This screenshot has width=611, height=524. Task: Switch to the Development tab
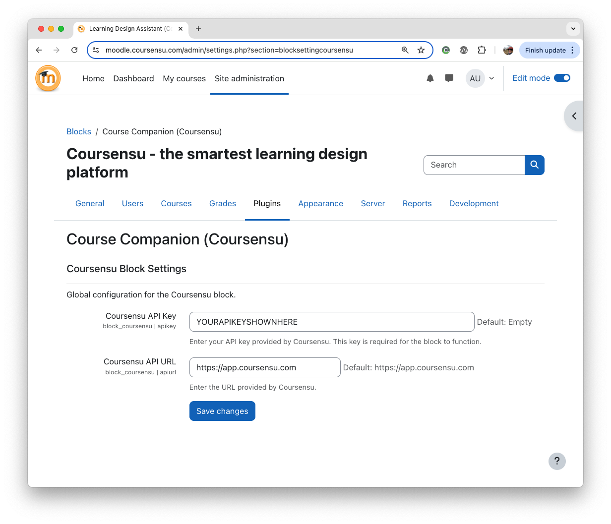tap(474, 203)
